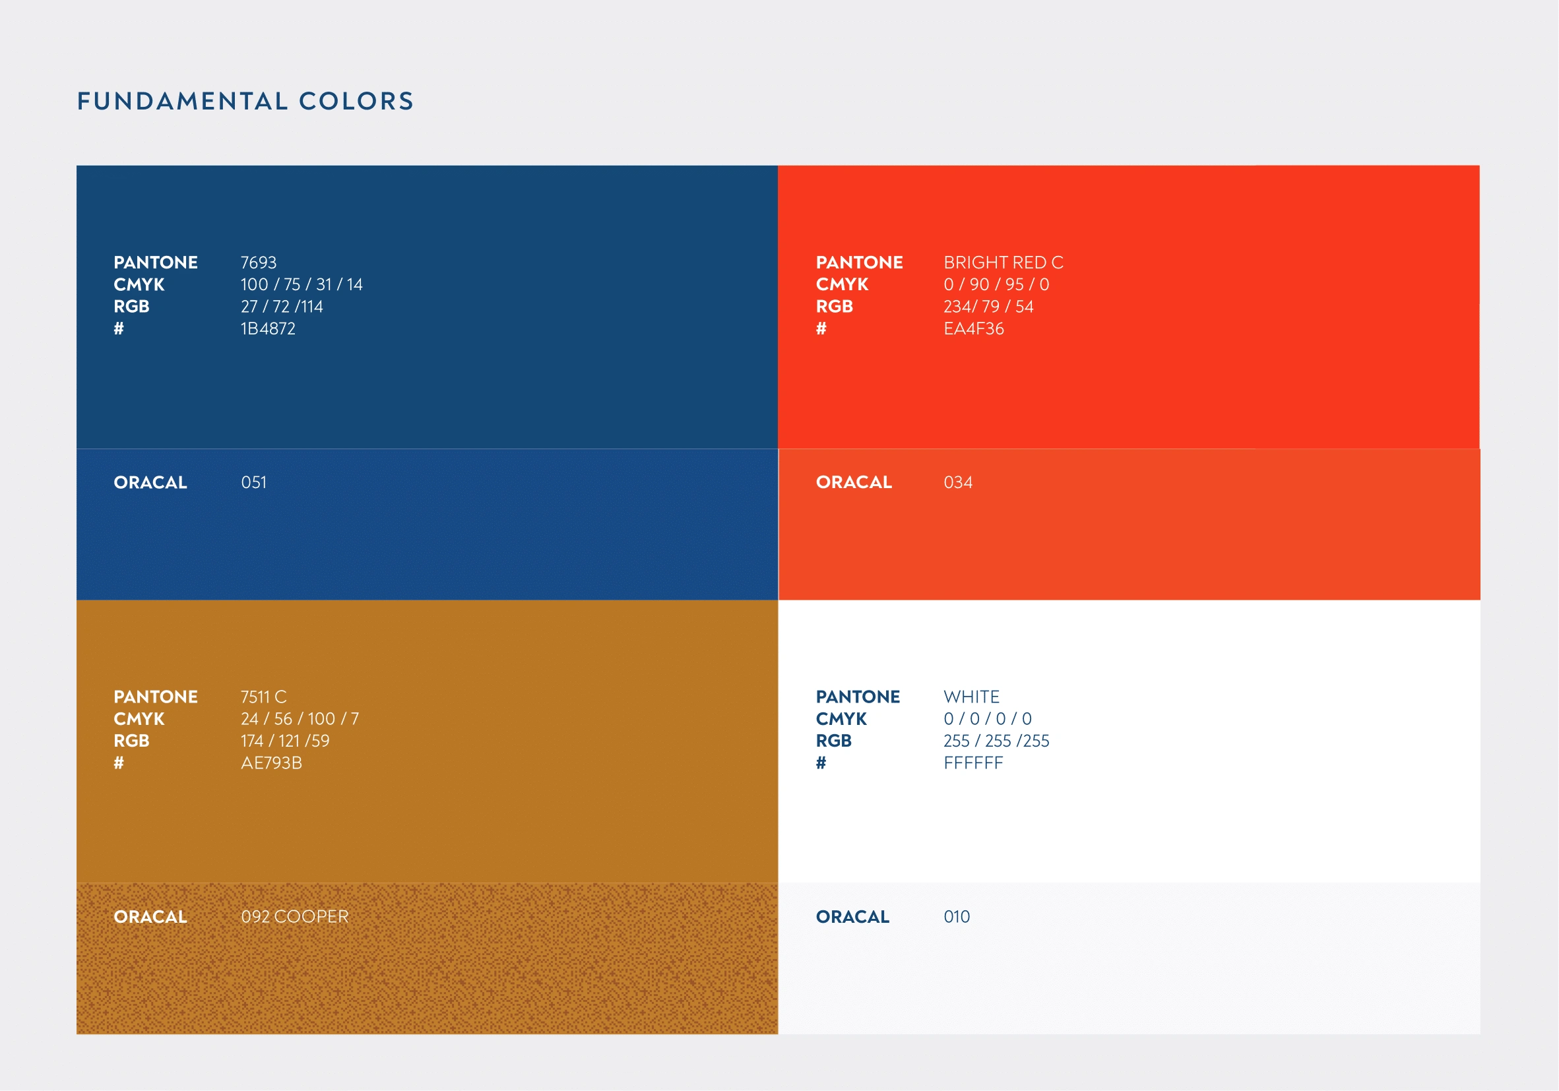Select the Oracal 010 light swatch
This screenshot has width=1559, height=1091.
[1128, 958]
